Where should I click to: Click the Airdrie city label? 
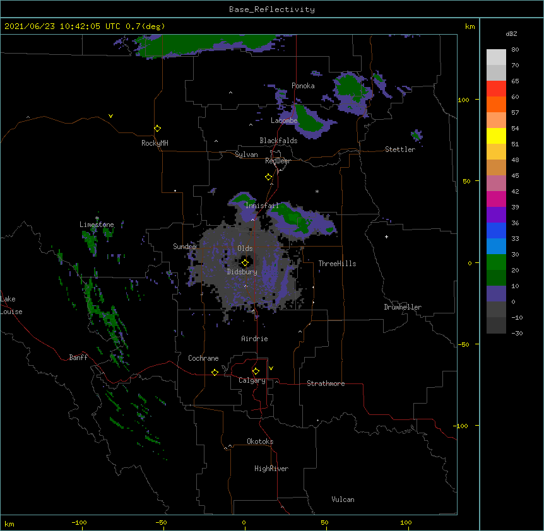255,339
